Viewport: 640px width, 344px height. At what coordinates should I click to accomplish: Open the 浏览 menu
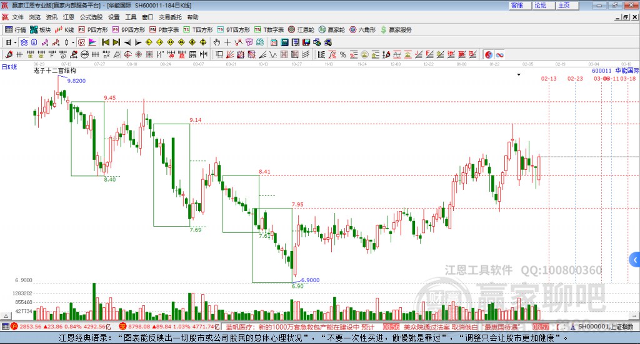[35, 17]
